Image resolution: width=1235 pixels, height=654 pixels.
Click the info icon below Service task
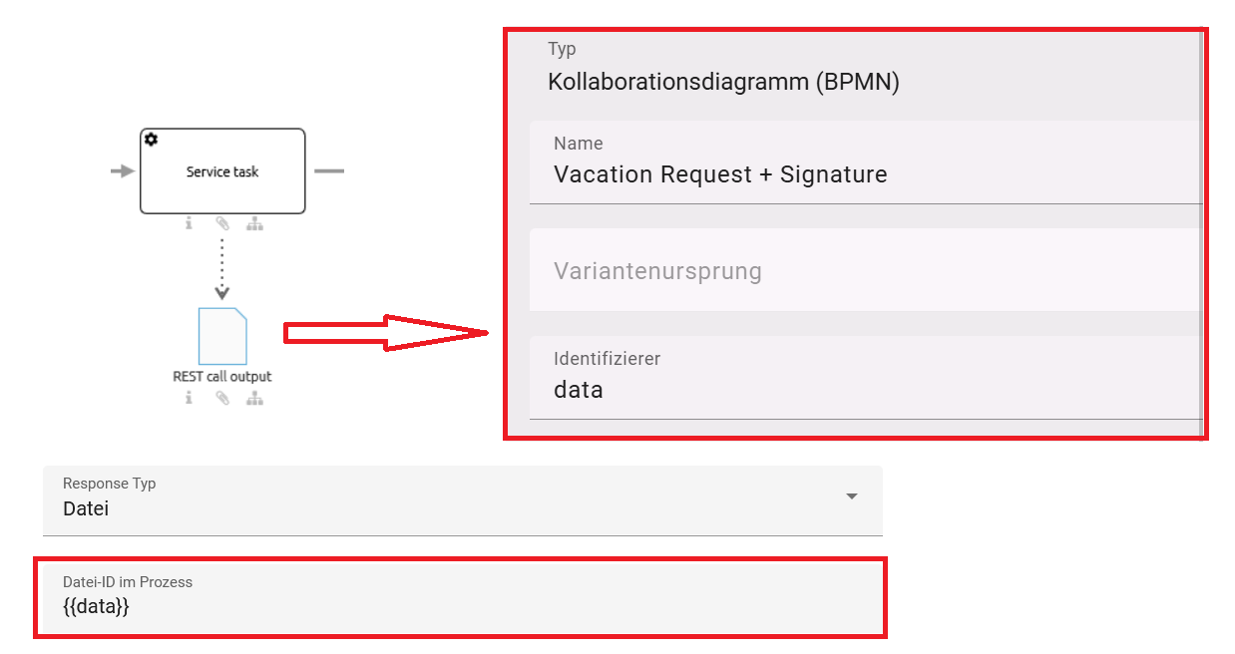tap(190, 223)
